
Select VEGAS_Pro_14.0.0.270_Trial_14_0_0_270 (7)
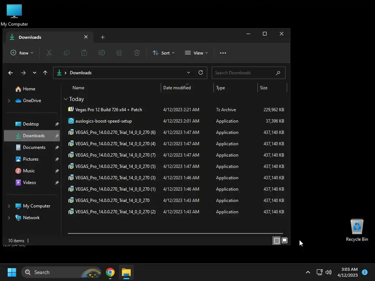pos(176,155)
